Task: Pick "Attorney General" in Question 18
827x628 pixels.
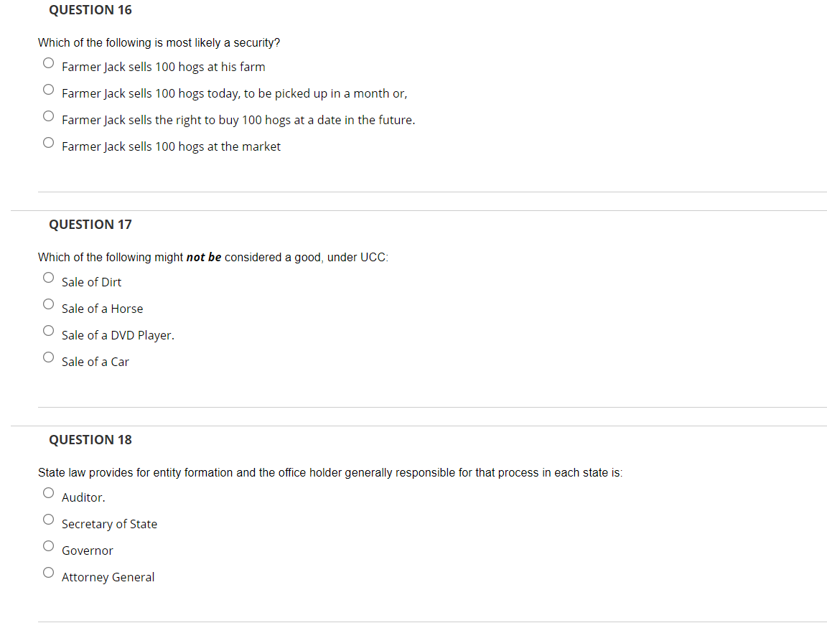Action: [48, 571]
